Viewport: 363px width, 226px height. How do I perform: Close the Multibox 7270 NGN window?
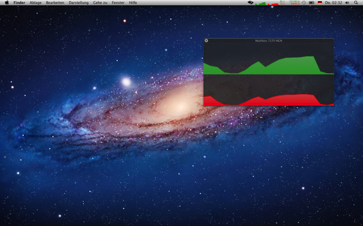tap(206, 41)
